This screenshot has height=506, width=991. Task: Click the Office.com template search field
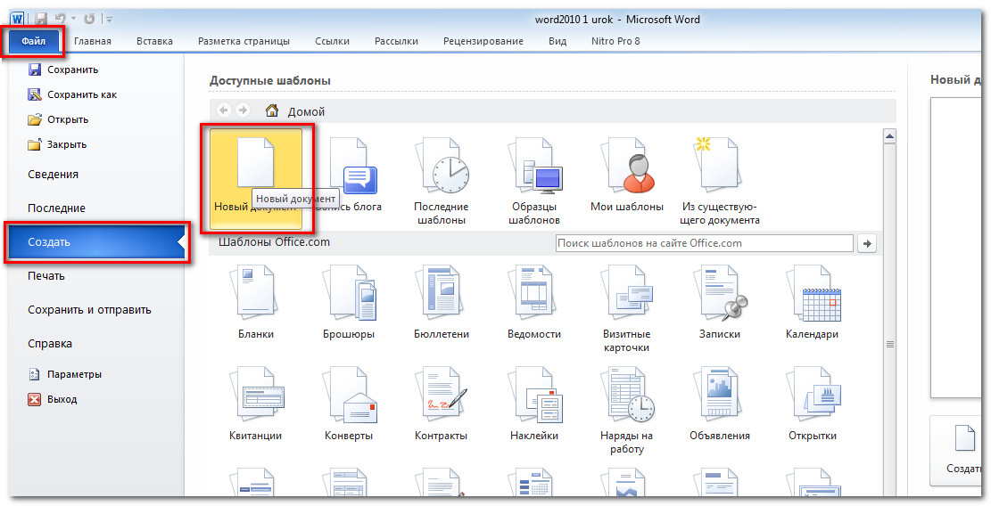[704, 243]
